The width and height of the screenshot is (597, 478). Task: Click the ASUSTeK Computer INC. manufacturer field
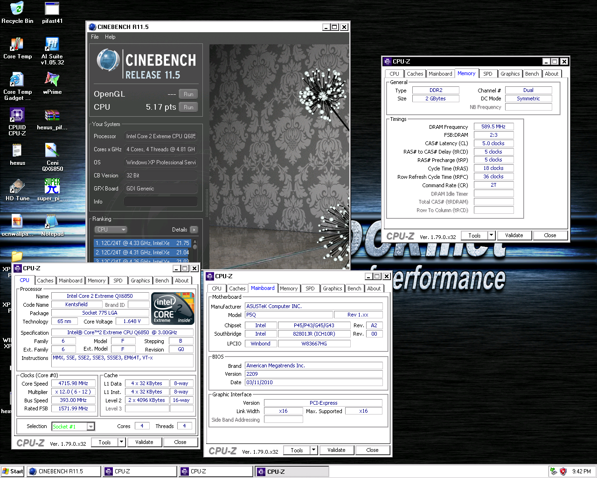[x=314, y=306]
